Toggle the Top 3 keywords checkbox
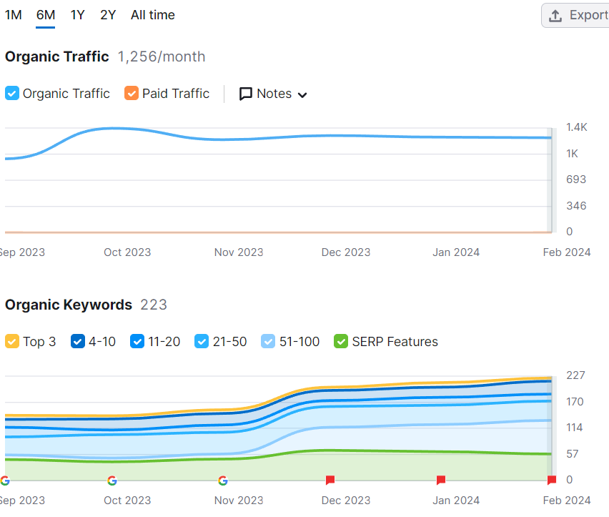The height and width of the screenshot is (517, 609). click(12, 341)
